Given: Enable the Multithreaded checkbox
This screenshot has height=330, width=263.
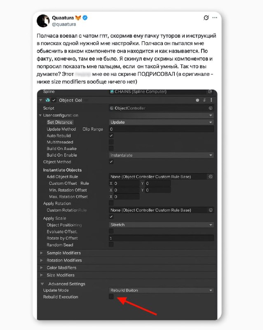Looking at the screenshot, I should click(111, 142).
